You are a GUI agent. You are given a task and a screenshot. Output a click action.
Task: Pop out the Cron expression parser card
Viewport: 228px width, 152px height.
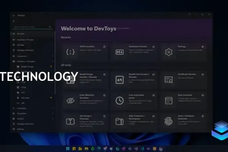[x=154, y=95]
